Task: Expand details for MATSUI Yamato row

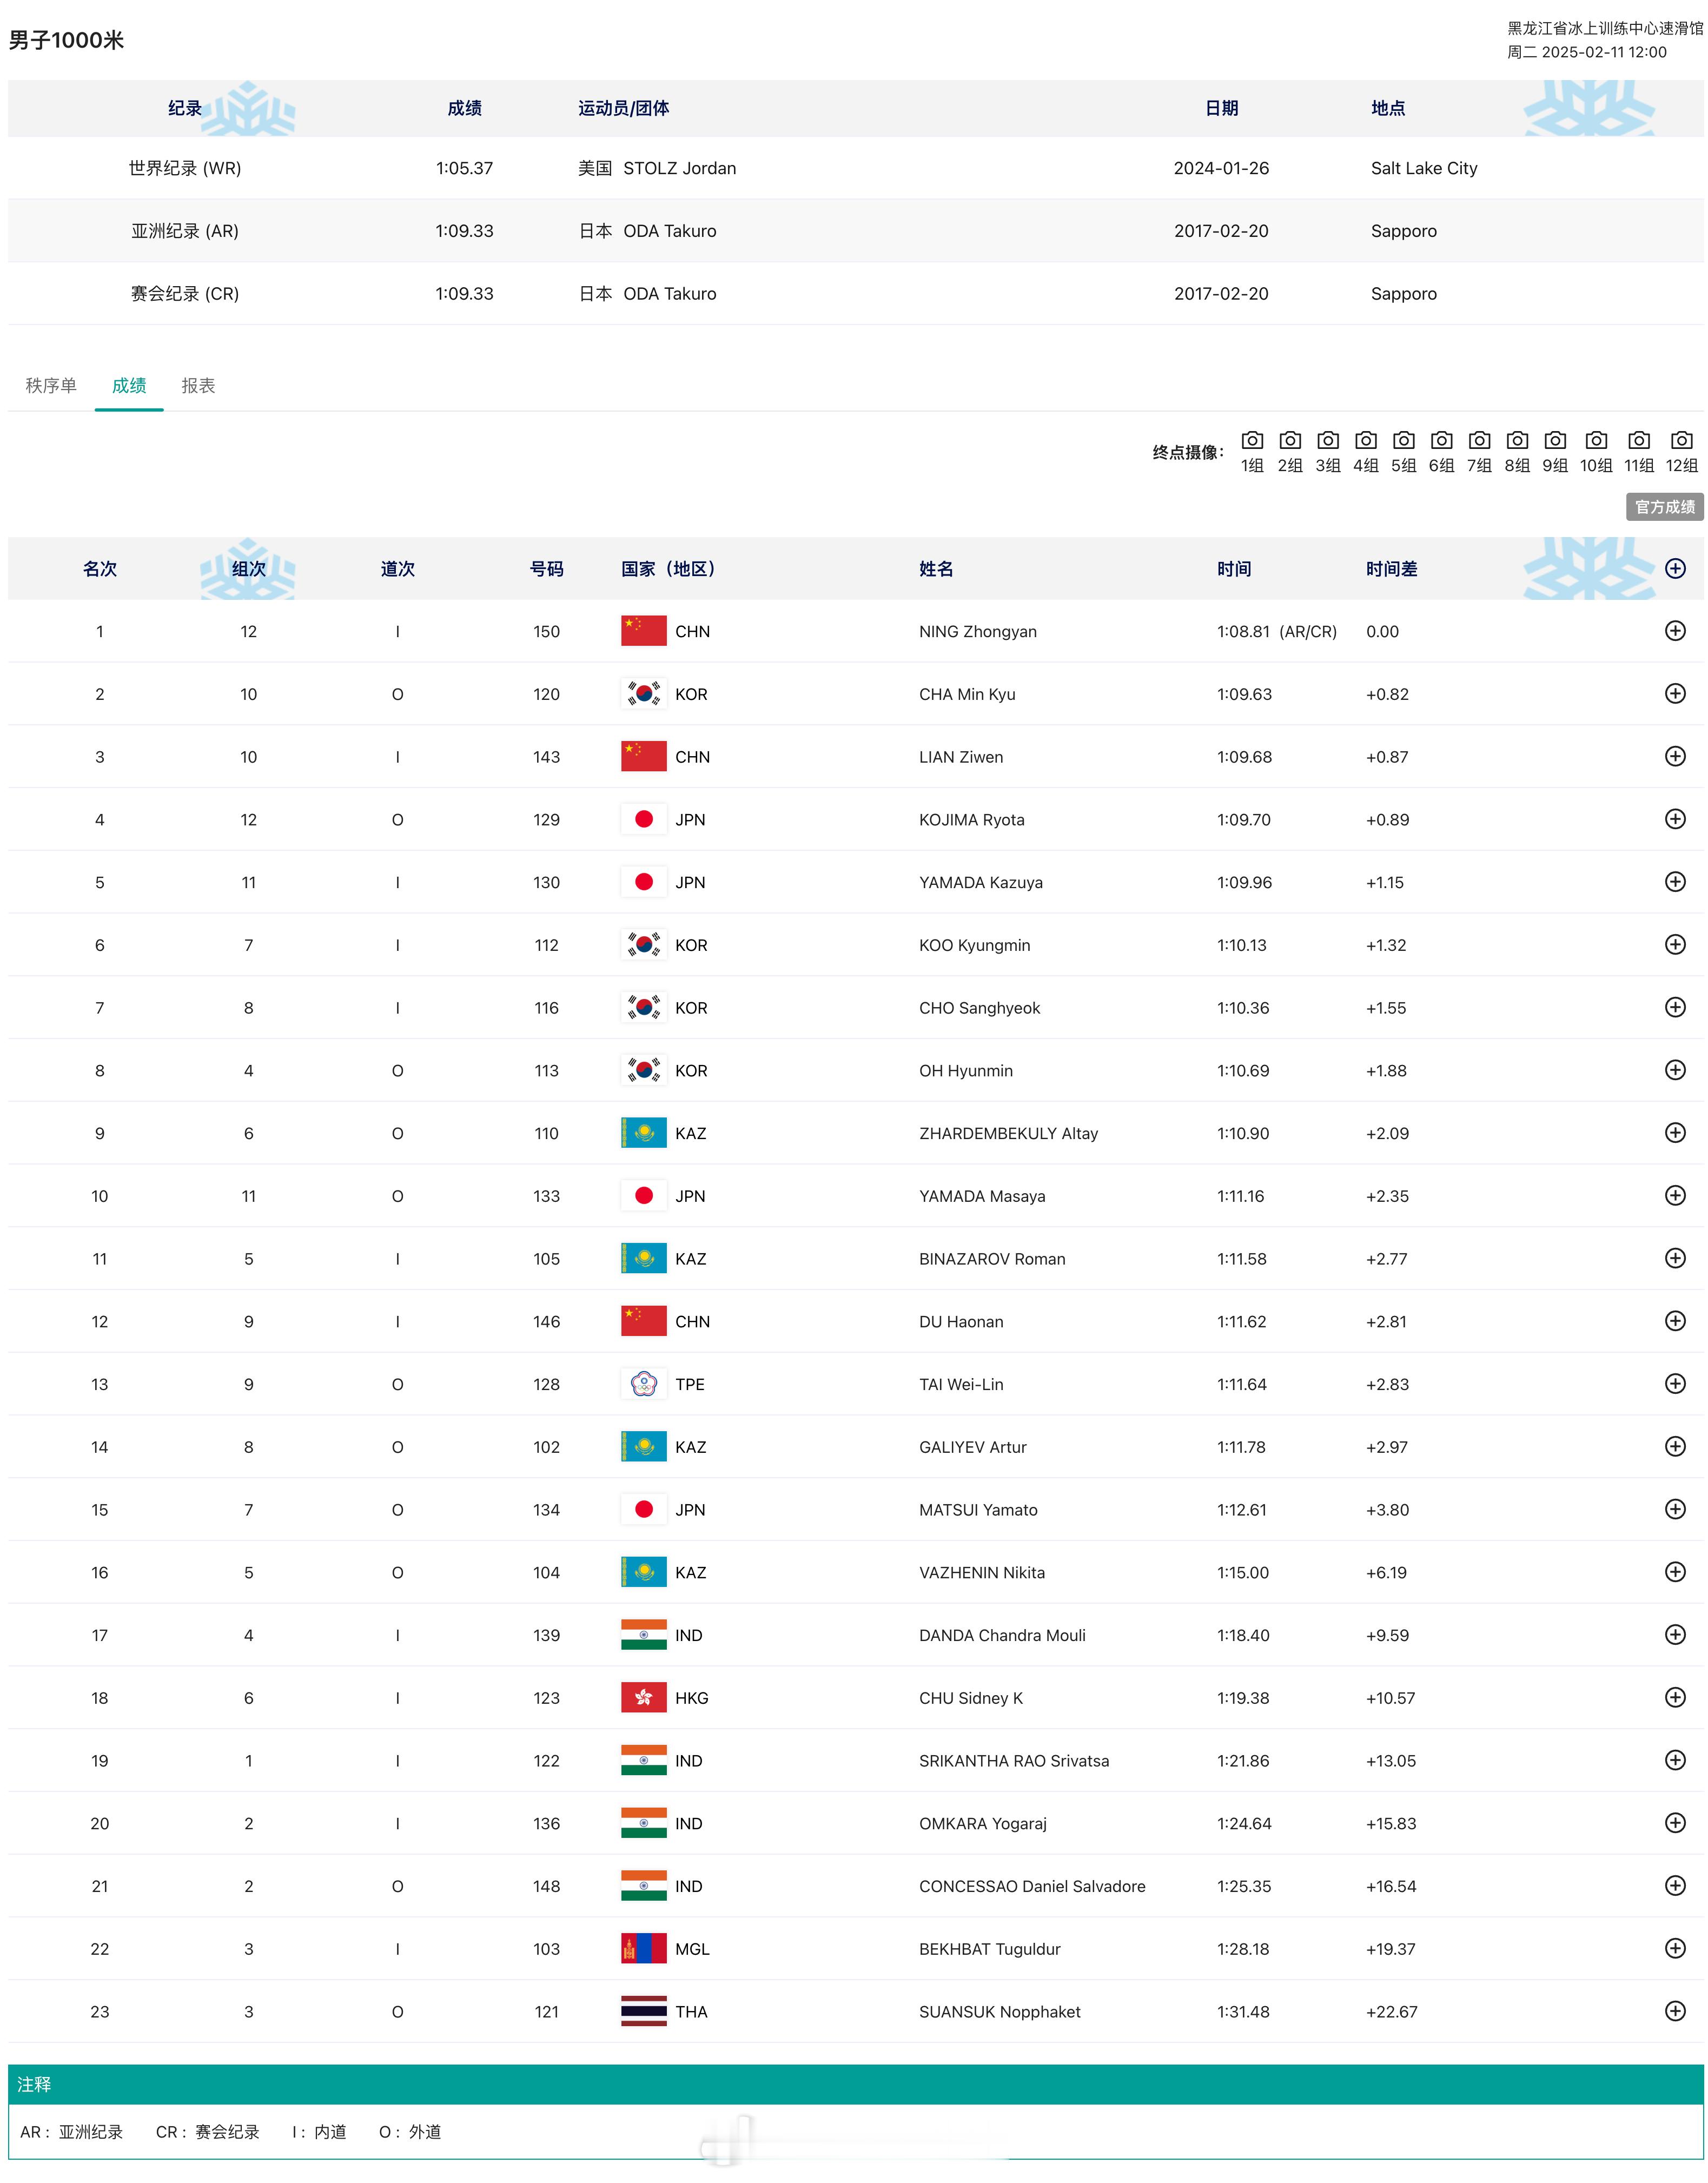Action: click(x=1676, y=1509)
